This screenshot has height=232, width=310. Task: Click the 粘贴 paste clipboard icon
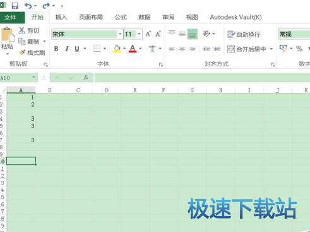click(x=8, y=34)
